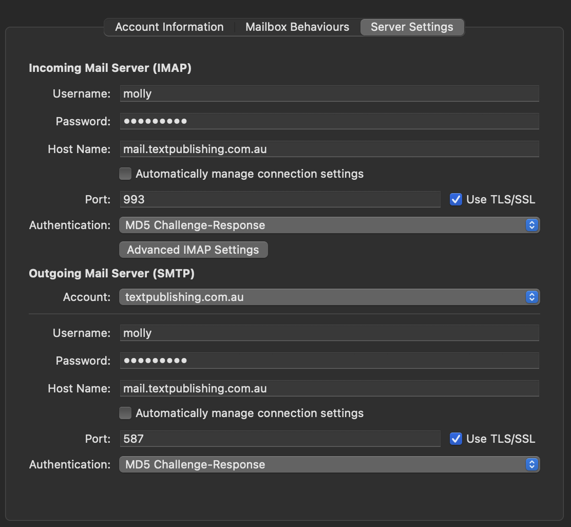Click the textpublishing.com.au account dropdown arrows
571x527 pixels.
tap(532, 297)
